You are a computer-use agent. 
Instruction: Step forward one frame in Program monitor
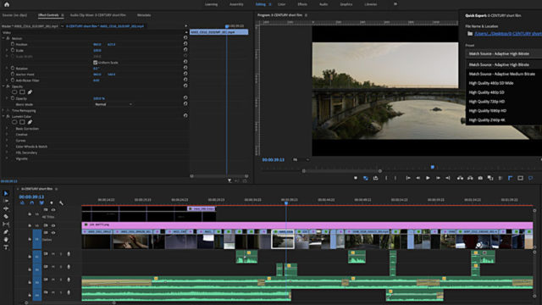(438, 178)
